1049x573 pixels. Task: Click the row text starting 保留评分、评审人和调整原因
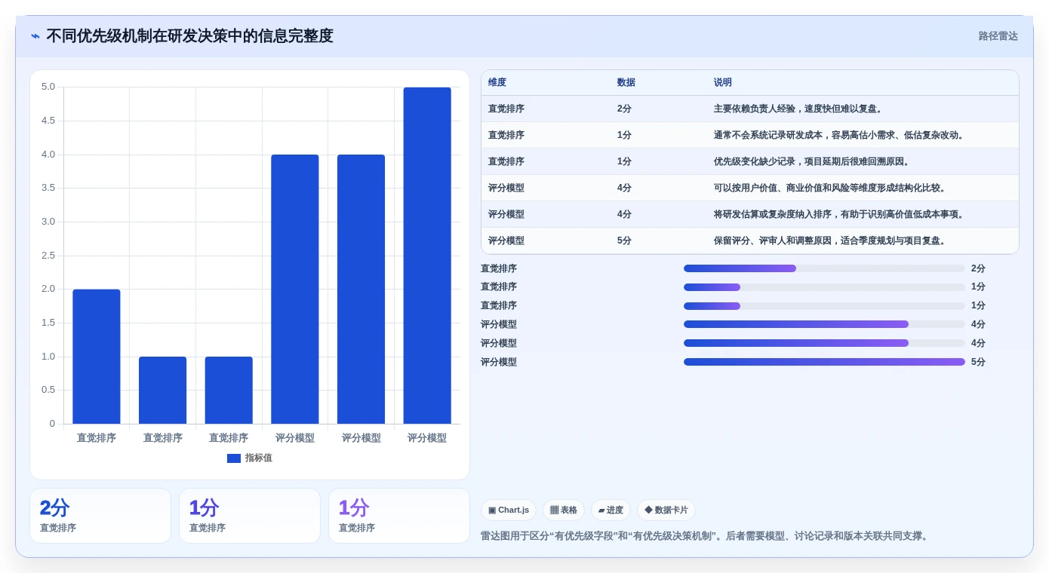(830, 241)
